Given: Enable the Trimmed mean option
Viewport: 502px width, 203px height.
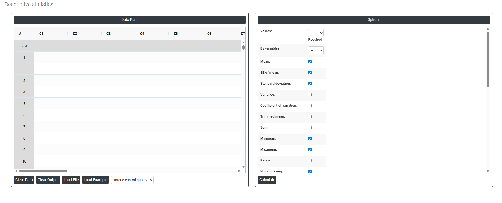Looking at the screenshot, I should [x=310, y=116].
